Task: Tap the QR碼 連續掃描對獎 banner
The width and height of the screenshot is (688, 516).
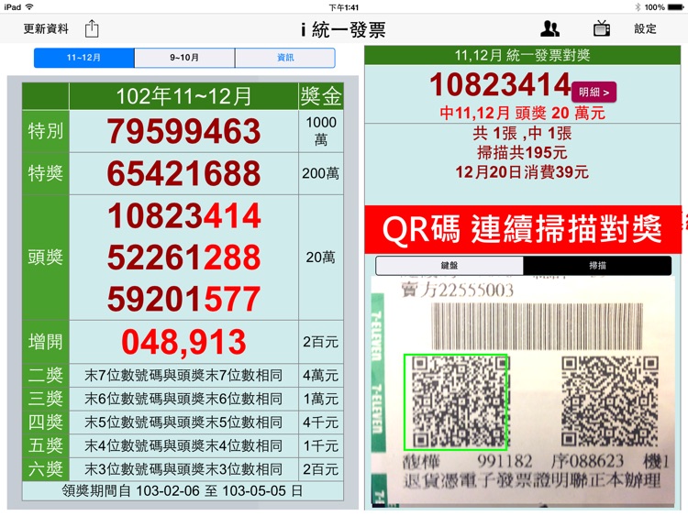Action: (522, 229)
